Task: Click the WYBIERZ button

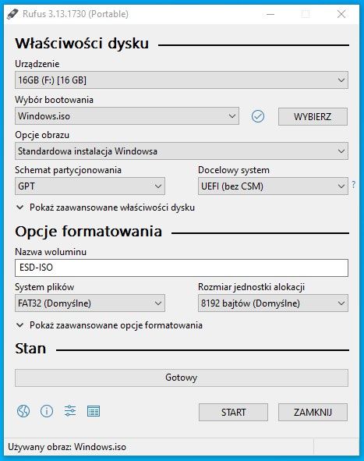Action: (x=313, y=117)
